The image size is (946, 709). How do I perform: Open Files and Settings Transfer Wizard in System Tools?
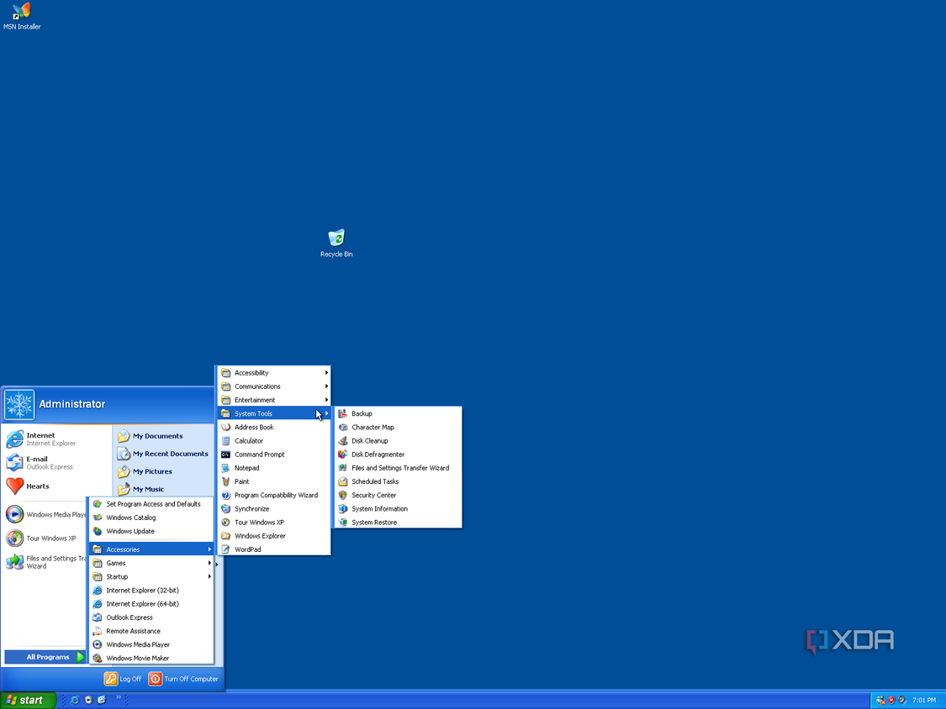[x=398, y=468]
